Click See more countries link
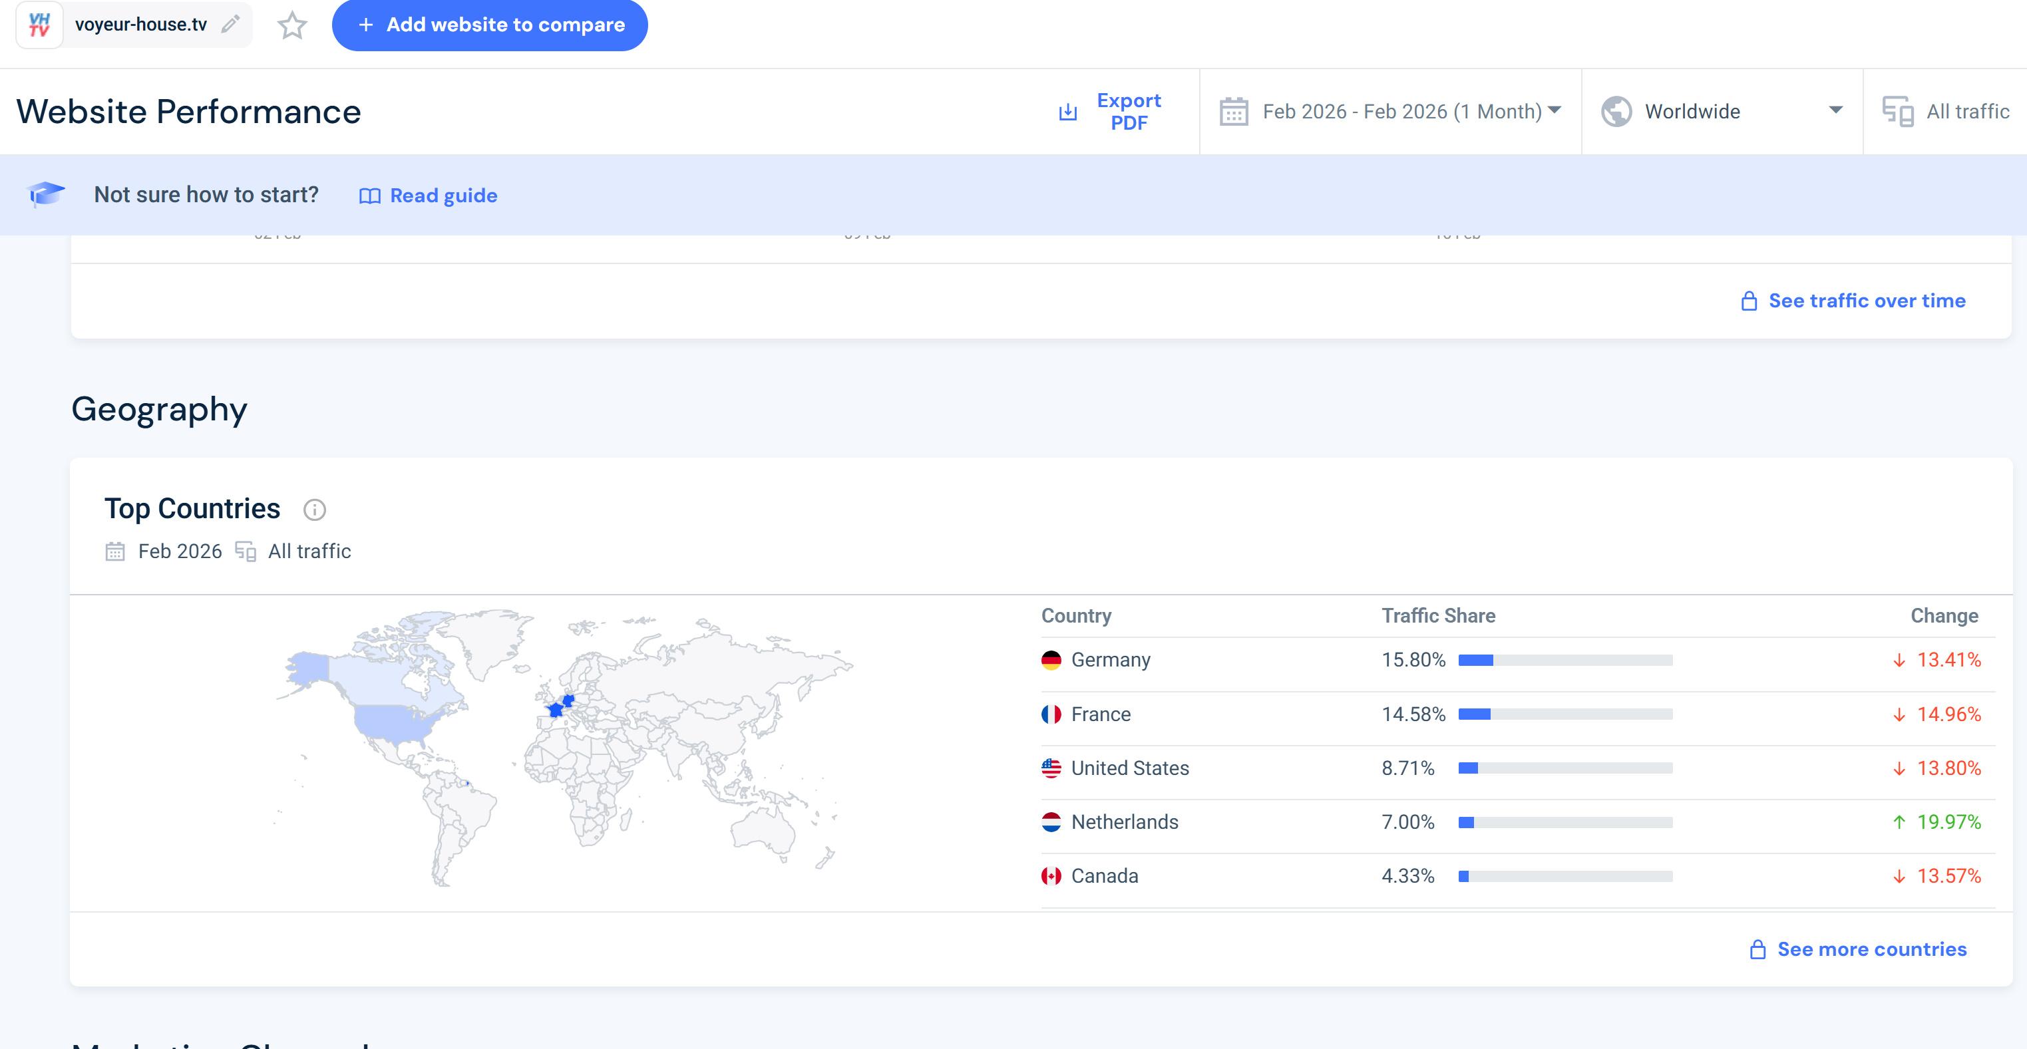The height and width of the screenshot is (1049, 2027). coord(1871,949)
